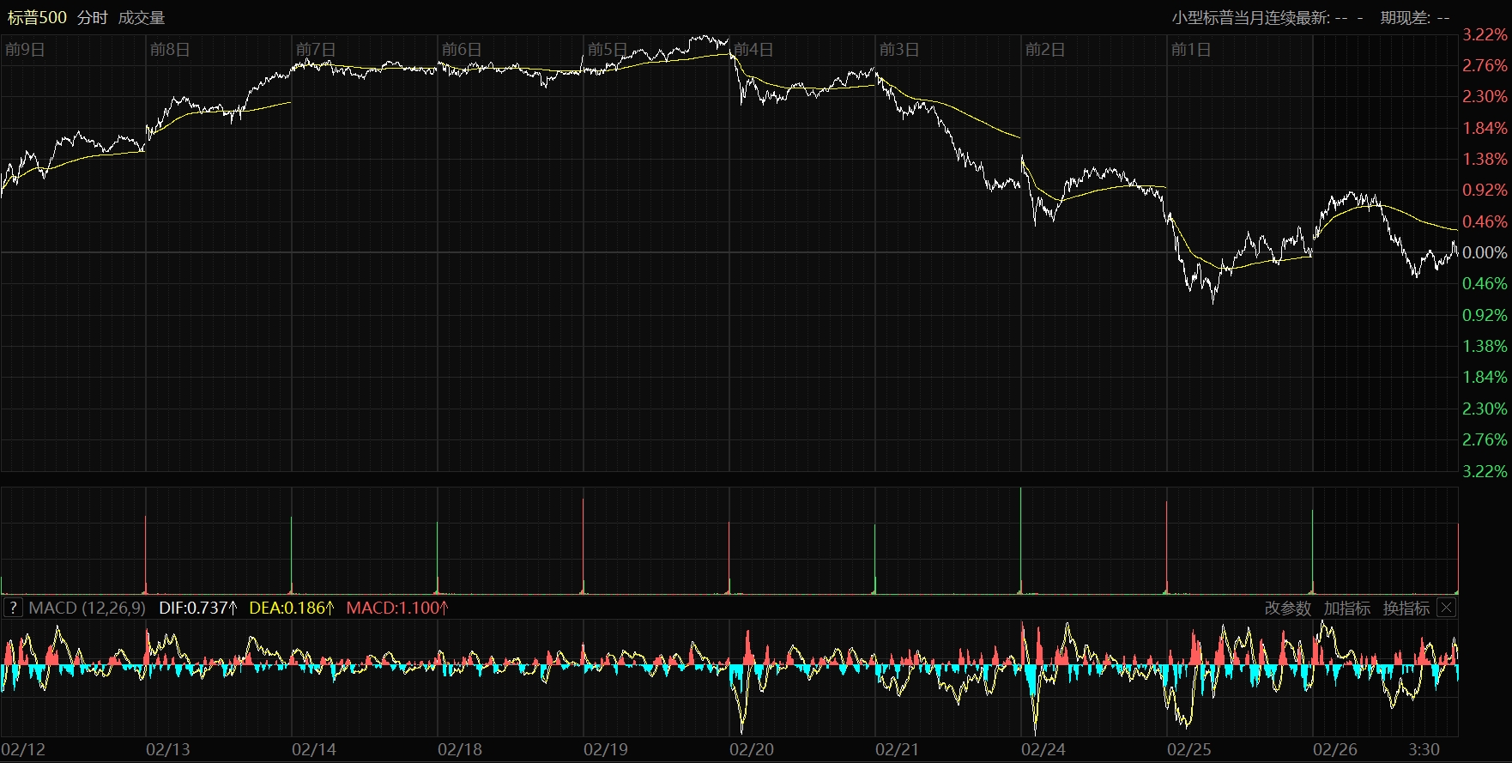The image size is (1512, 763).
Task: Click the 02/13 date on the time axis
Action: point(168,749)
